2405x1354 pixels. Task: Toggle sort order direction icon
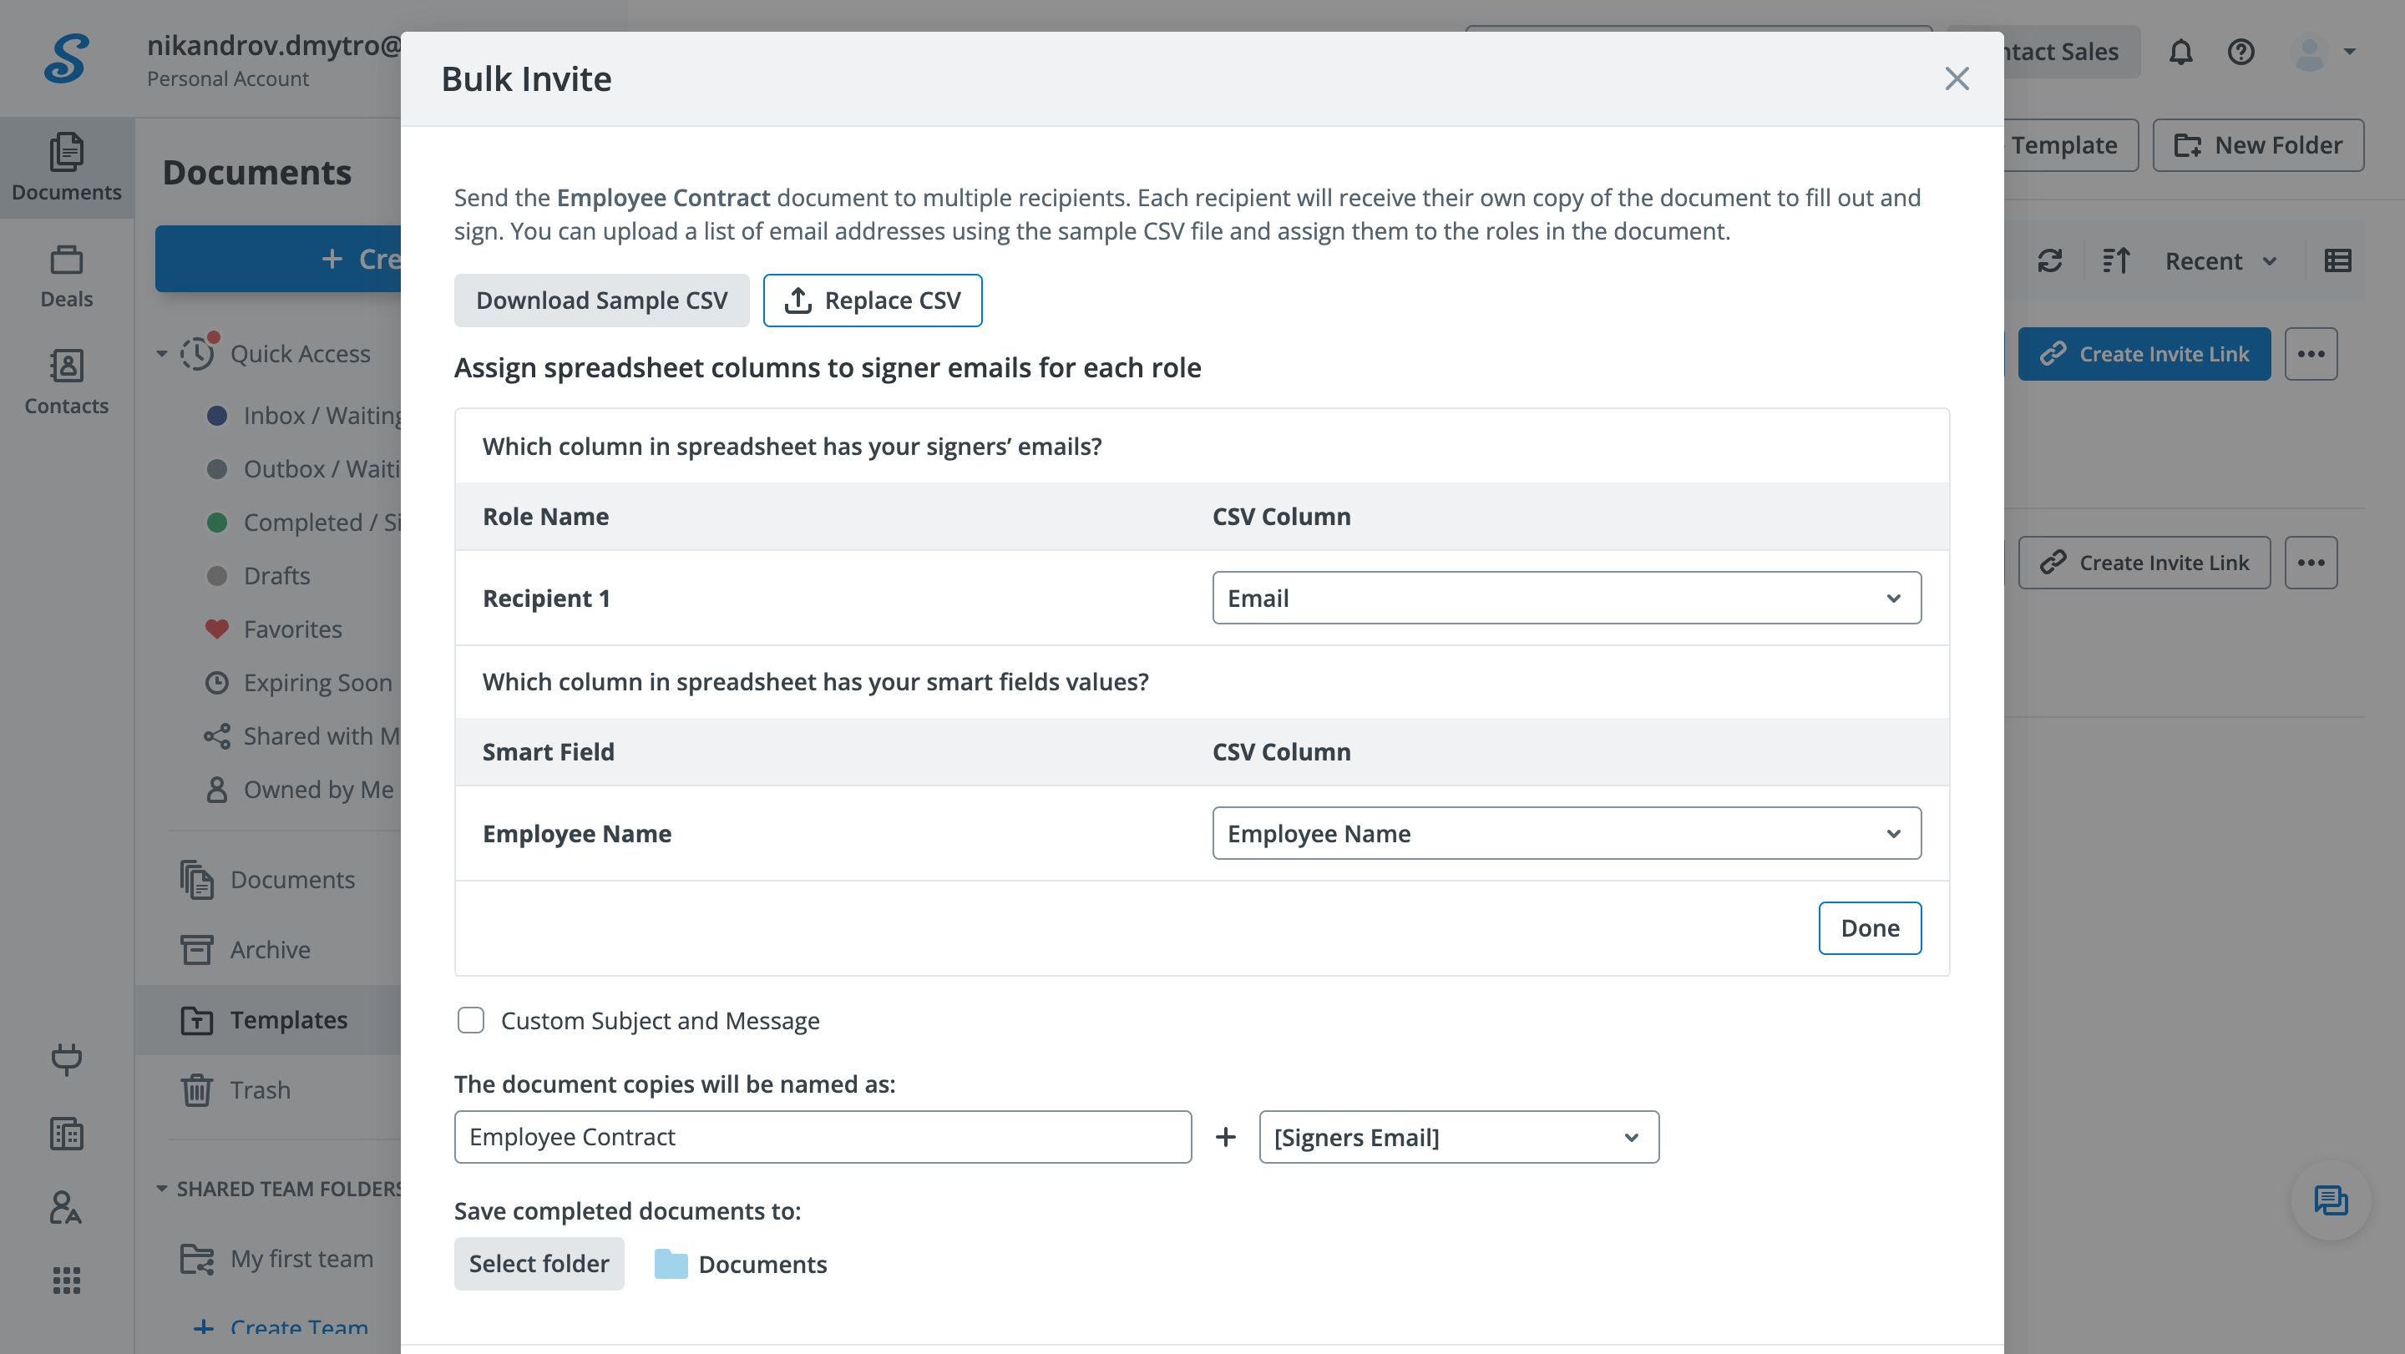pos(2115,260)
